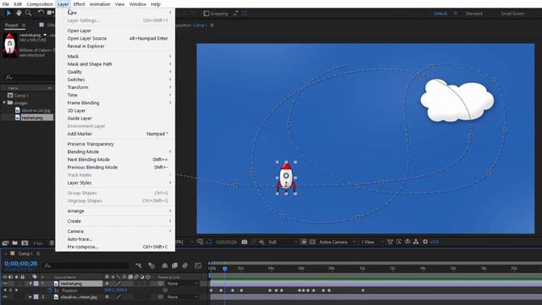
Task: Click the current timecode display in timeline
Action: (20, 263)
